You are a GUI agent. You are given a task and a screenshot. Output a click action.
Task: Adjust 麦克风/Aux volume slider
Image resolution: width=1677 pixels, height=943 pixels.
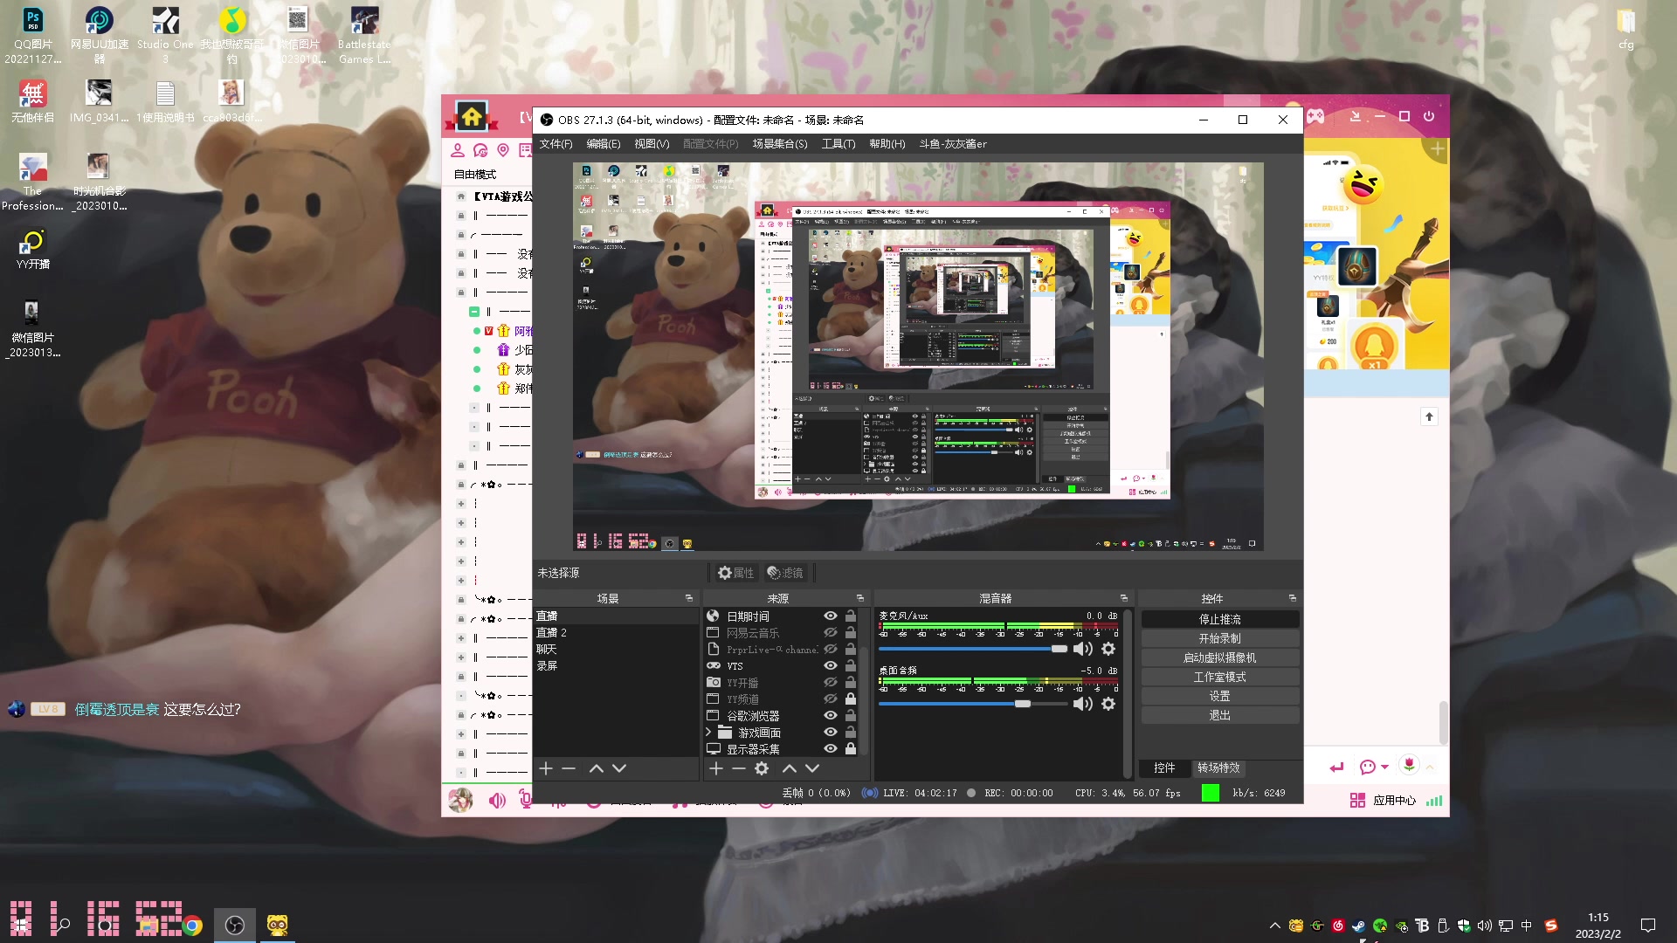972,649
